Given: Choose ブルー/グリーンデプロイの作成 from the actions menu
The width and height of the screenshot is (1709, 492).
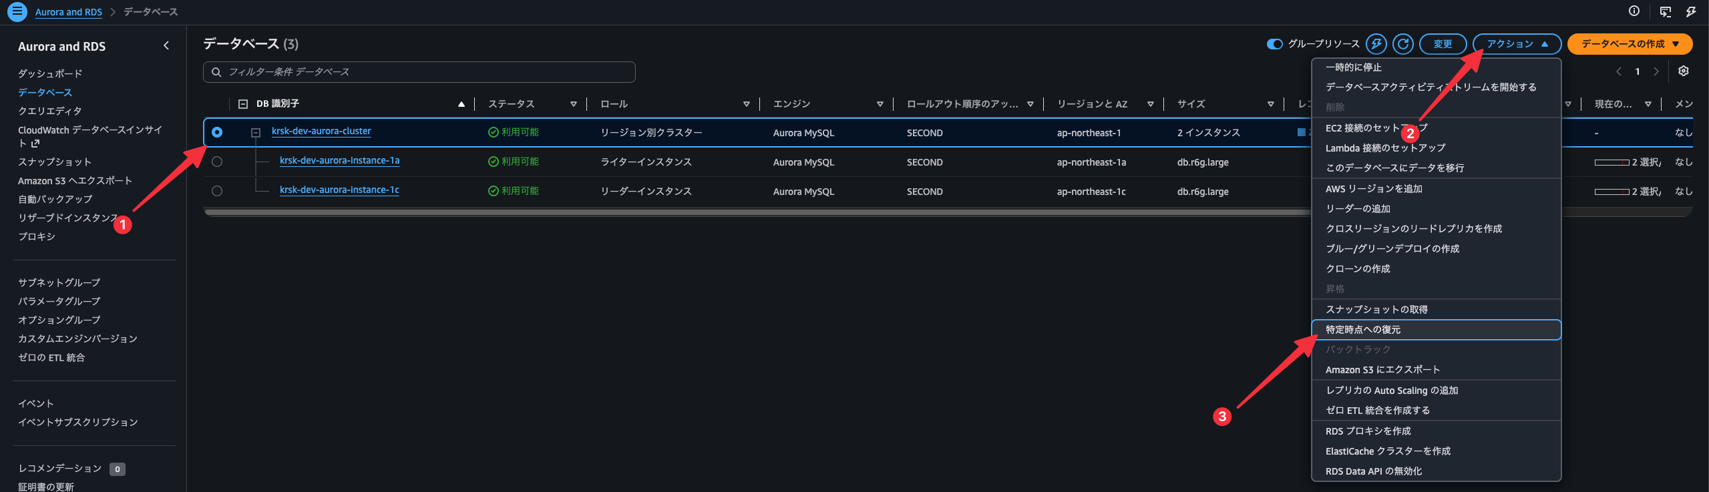Looking at the screenshot, I should click(1436, 249).
